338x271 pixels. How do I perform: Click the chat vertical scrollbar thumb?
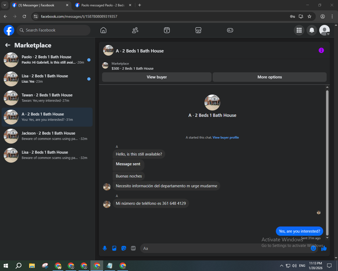pos(327,163)
